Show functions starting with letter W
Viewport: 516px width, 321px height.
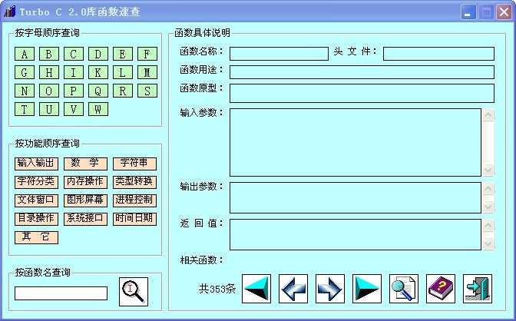click(98, 109)
